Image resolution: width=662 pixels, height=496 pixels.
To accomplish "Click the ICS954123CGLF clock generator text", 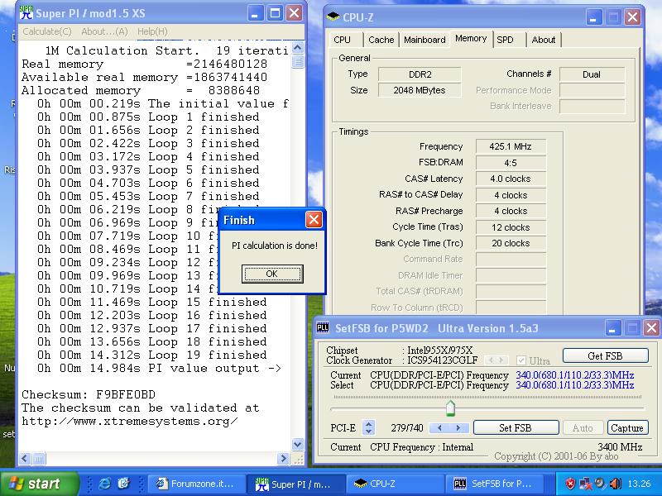I will (443, 360).
